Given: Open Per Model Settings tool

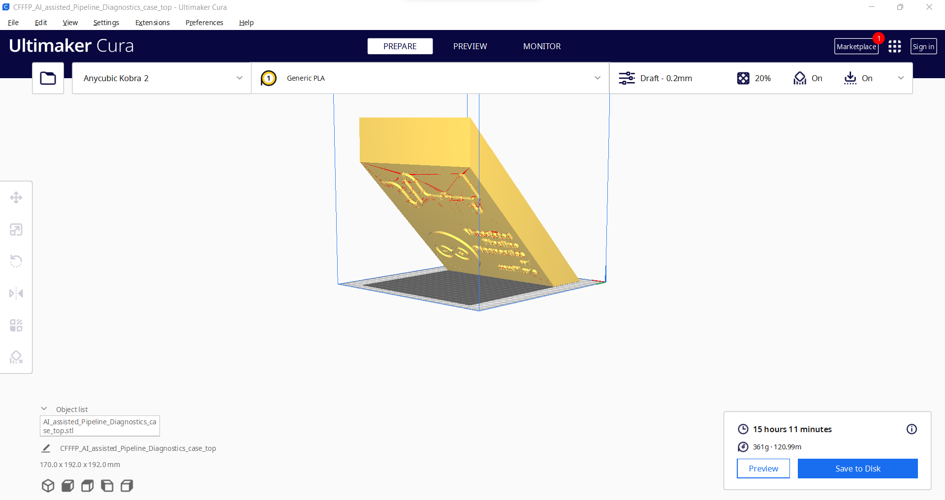Looking at the screenshot, I should click(16, 325).
